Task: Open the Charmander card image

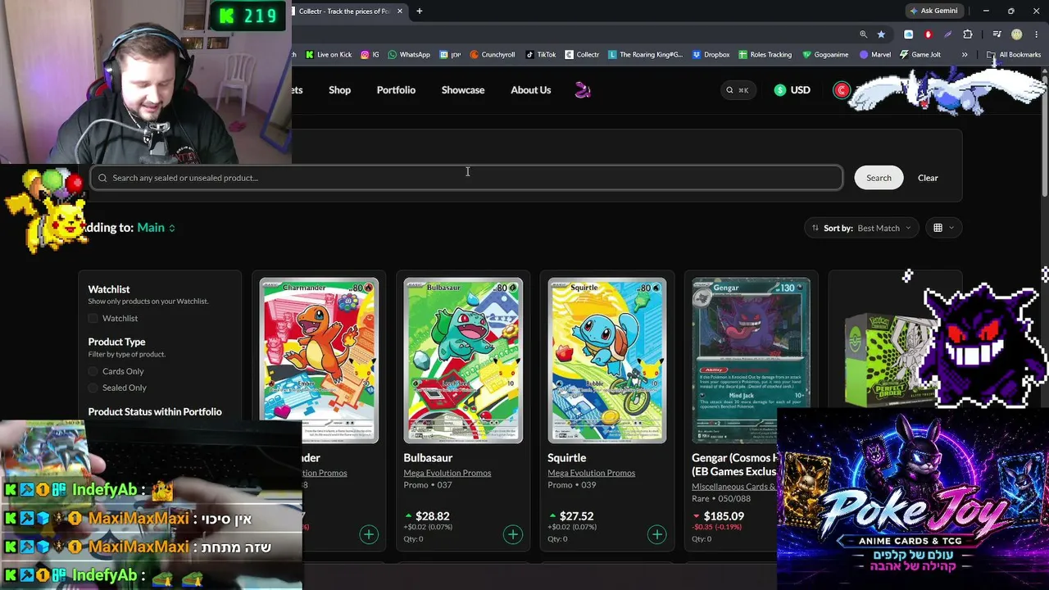Action: (x=319, y=361)
